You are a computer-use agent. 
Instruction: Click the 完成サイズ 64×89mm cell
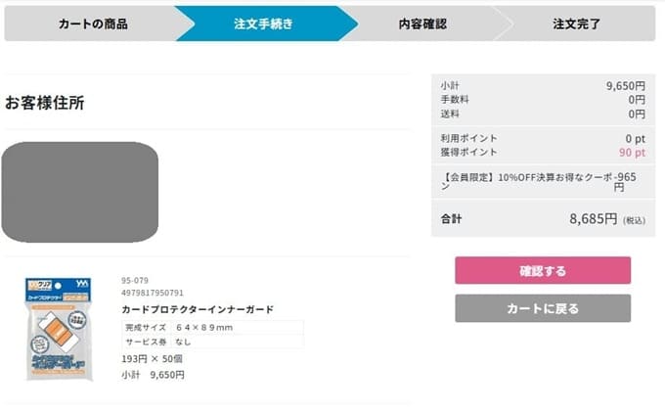203,327
